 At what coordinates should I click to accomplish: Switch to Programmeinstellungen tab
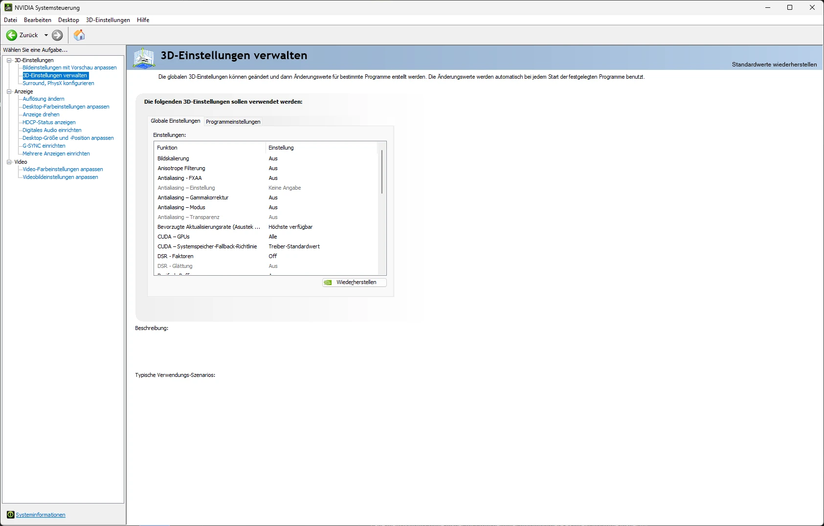pyautogui.click(x=233, y=122)
